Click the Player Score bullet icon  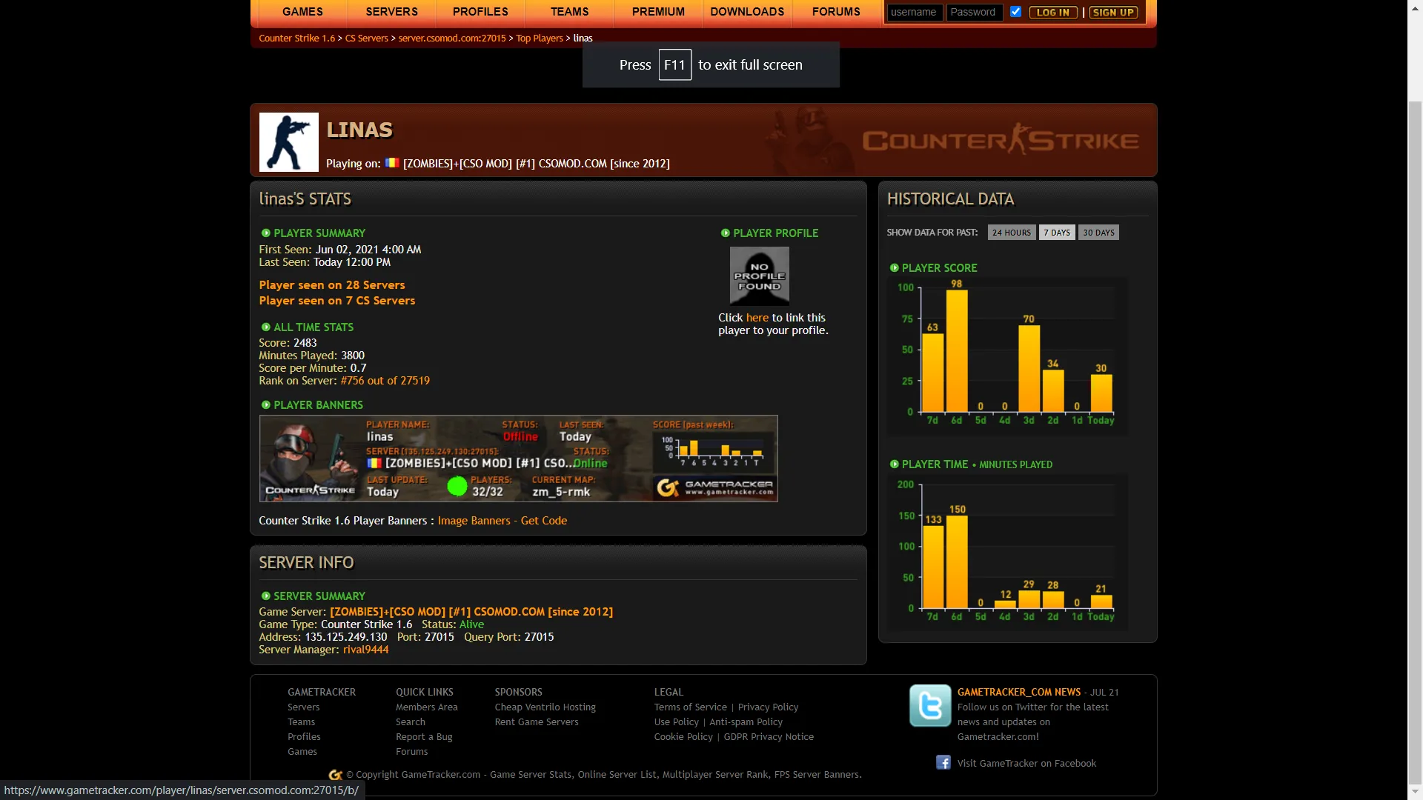(x=894, y=267)
